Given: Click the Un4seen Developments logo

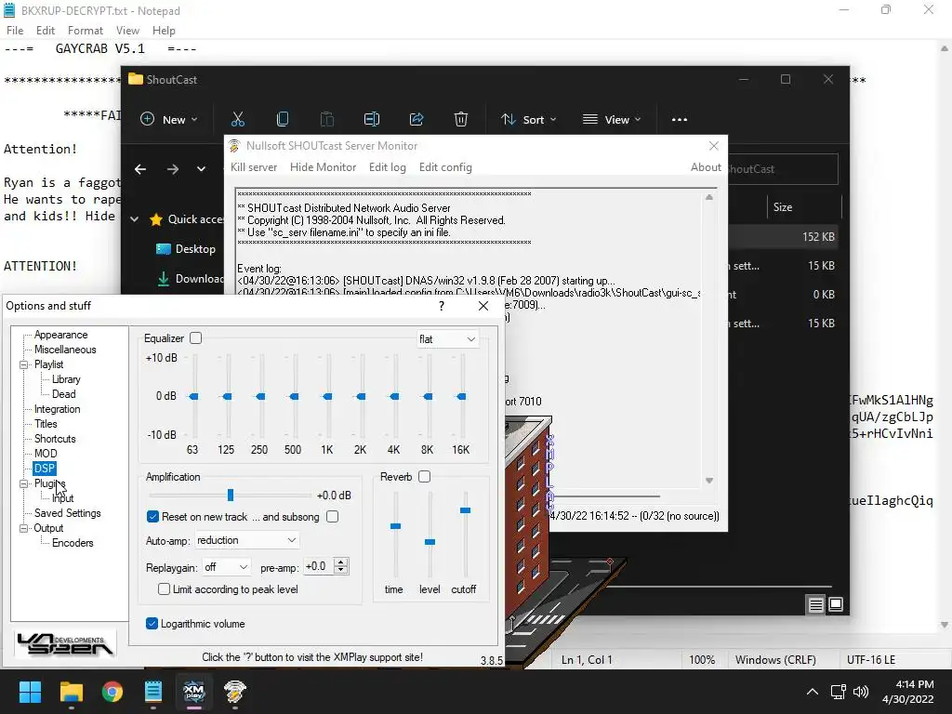Looking at the screenshot, I should pos(65,645).
